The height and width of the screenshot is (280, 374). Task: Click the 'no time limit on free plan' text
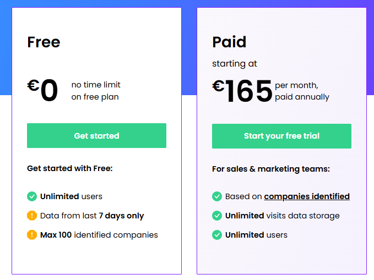(x=96, y=91)
